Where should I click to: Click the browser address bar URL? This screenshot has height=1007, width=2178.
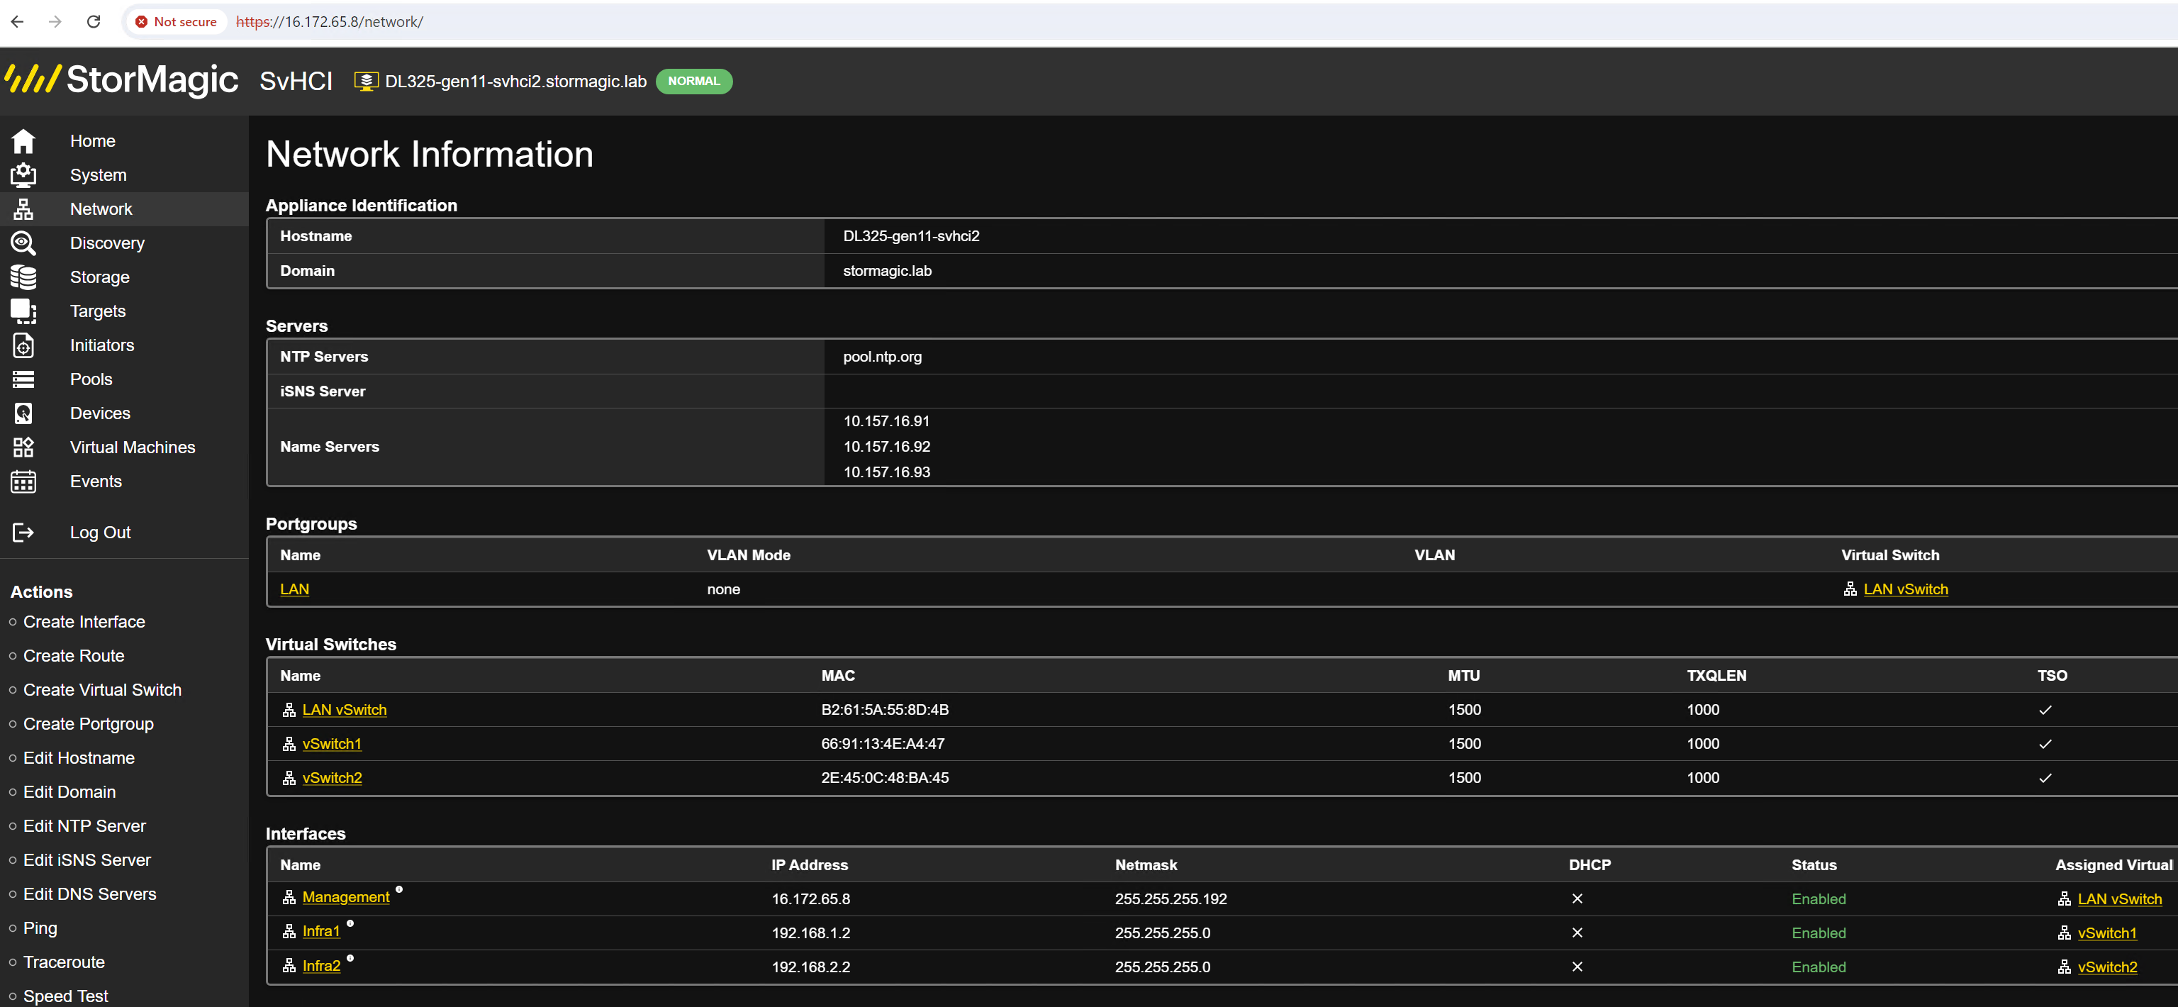[329, 22]
